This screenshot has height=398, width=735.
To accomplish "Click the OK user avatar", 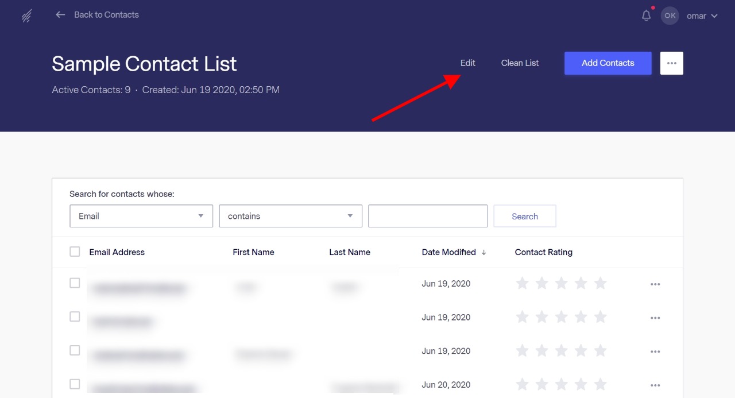I will (x=670, y=16).
